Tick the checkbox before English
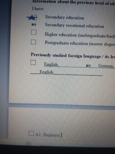This screenshot has width=115, height=154. click(x=33, y=63)
